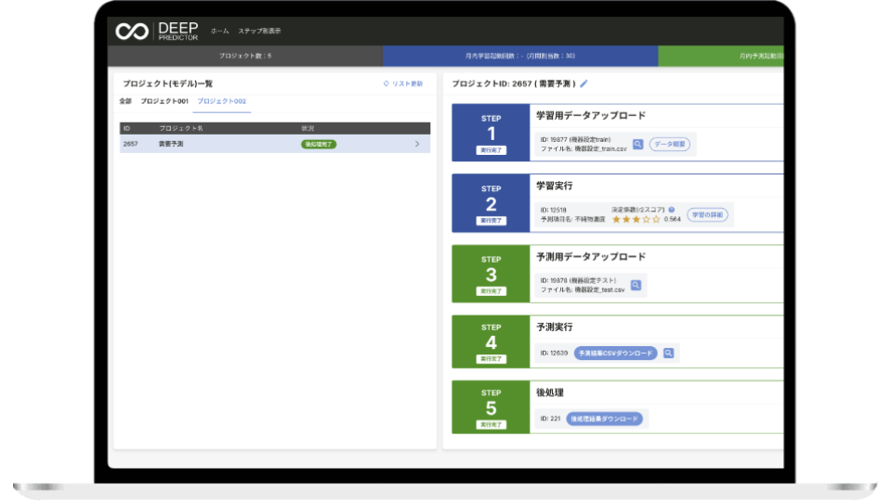Click the magnifier icon in Step 4
This screenshot has width=892, height=501.
tap(668, 353)
